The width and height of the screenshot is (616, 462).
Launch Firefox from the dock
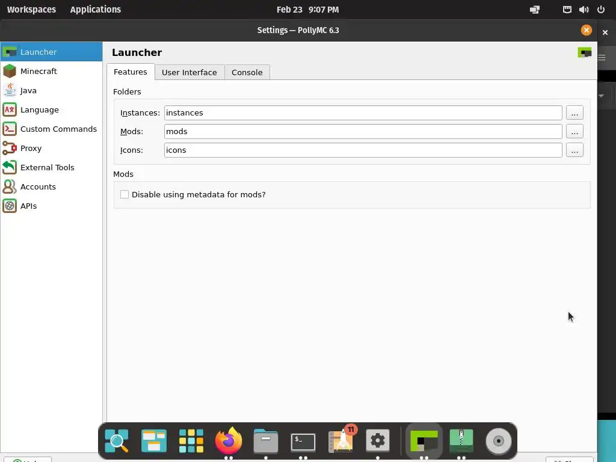[x=228, y=441]
